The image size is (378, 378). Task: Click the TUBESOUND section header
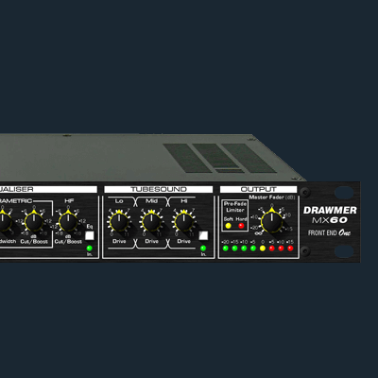tap(159, 189)
